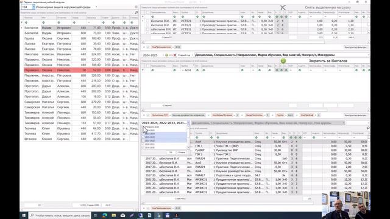Click the top grid horizontal scrollbar
Image resolution: width=390 pixels, height=219 pixels.
234,42
